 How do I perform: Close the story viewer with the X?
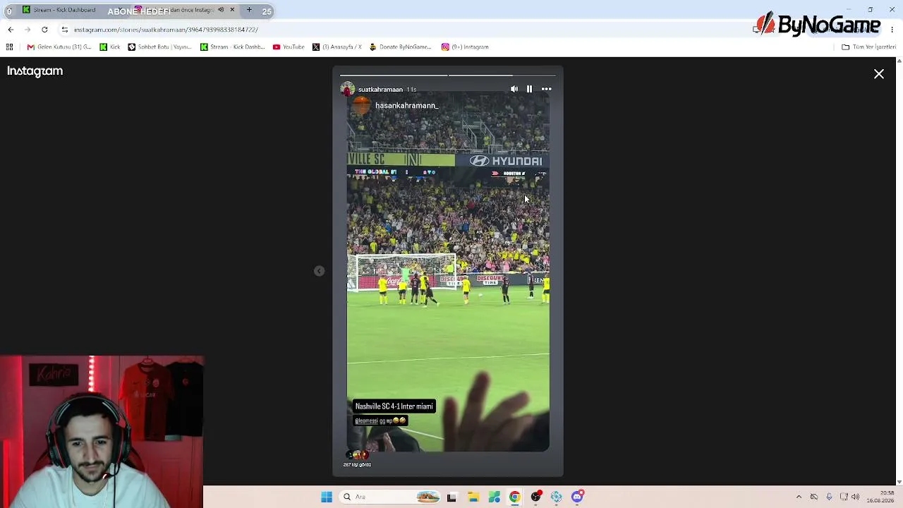coord(879,74)
